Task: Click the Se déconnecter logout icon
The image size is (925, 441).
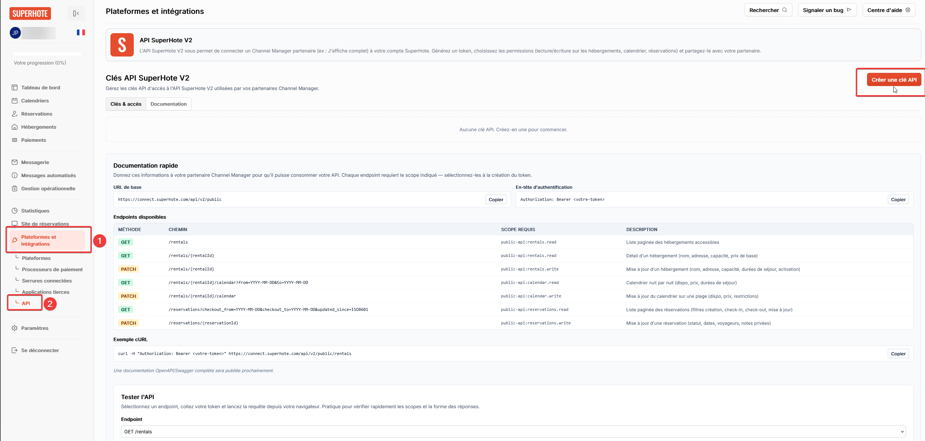Action: (x=15, y=350)
